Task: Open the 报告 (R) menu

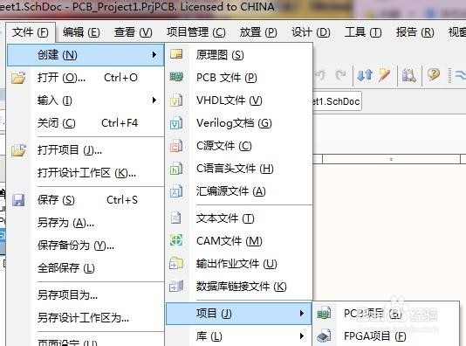Action: pyautogui.click(x=415, y=32)
